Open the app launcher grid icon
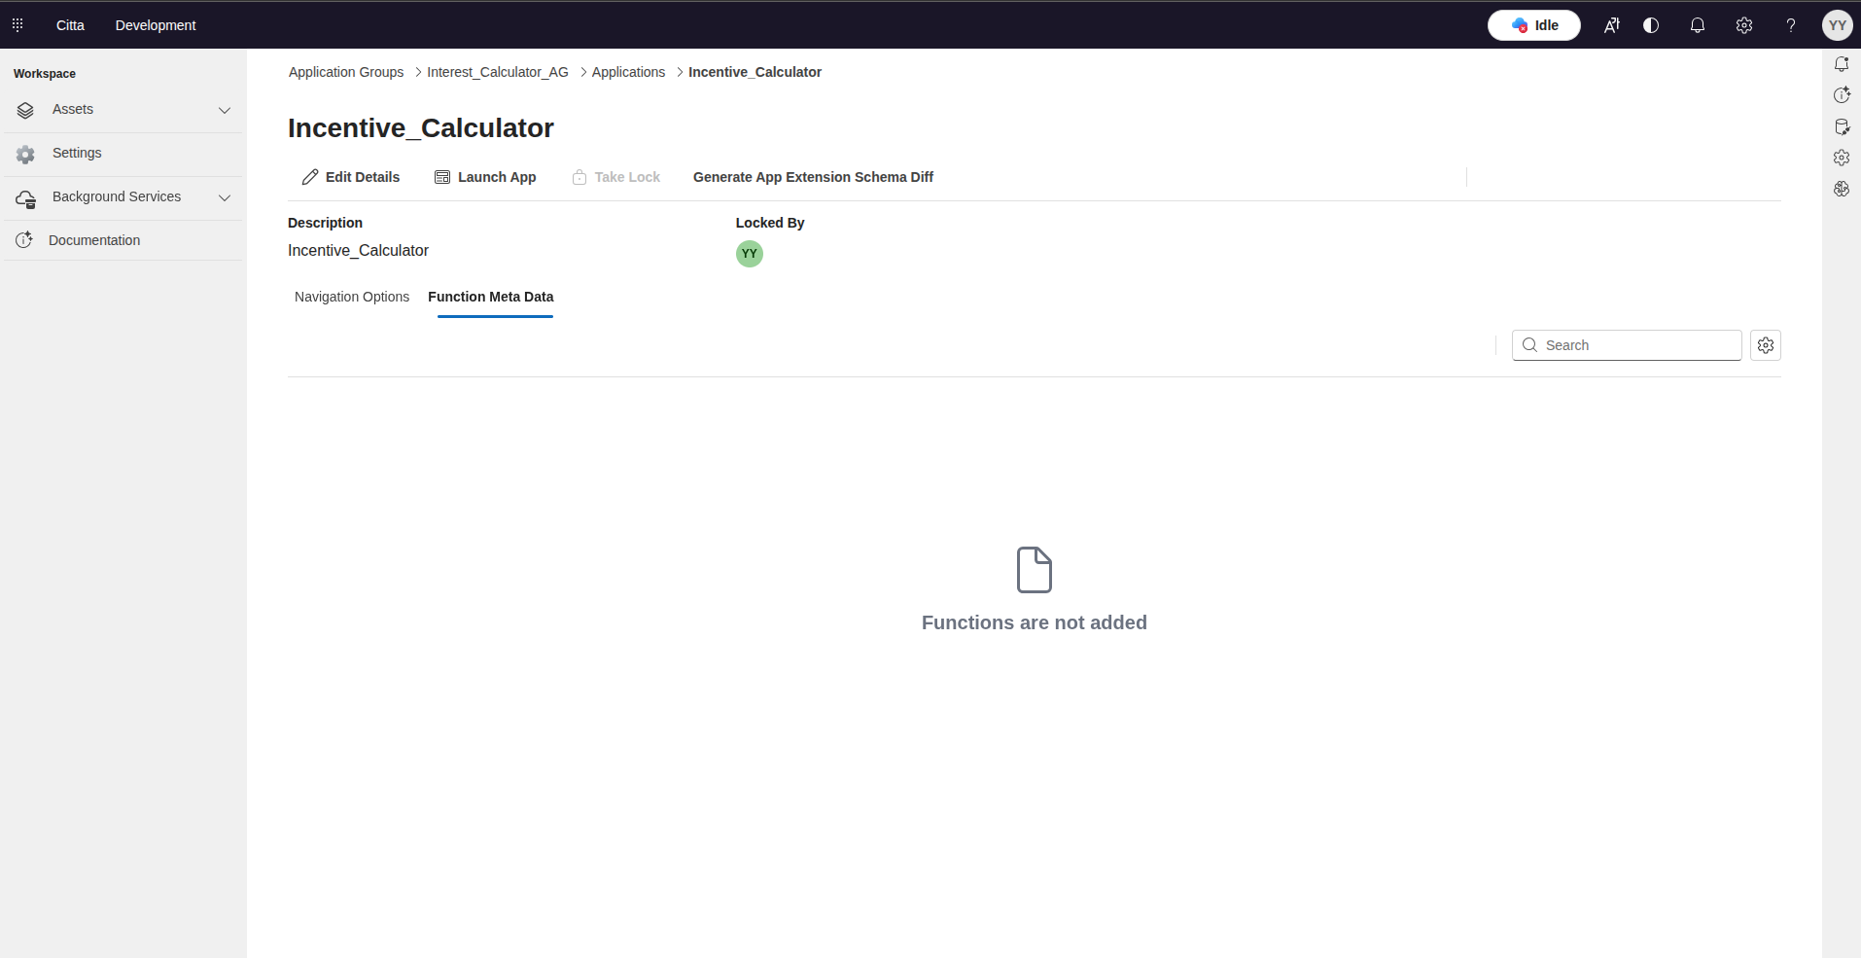 click(x=18, y=25)
